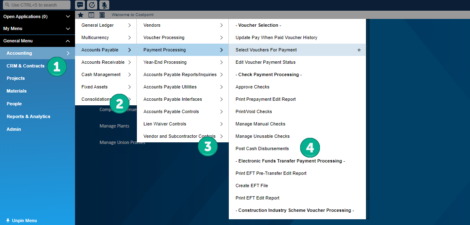Click the star next to Select Vouchers For Payment
The image size is (470, 225).
point(359,50)
